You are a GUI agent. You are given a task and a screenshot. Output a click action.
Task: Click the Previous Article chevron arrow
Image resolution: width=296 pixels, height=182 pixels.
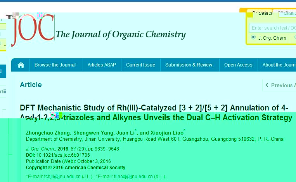click(267, 85)
